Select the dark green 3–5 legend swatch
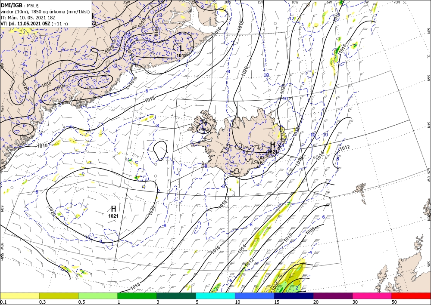Viewport: 431px width, 305px height. [176, 296]
